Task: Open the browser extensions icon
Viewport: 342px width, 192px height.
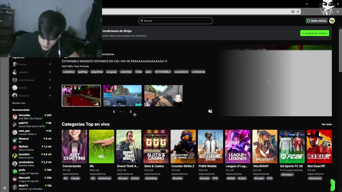Action: tap(331, 11)
